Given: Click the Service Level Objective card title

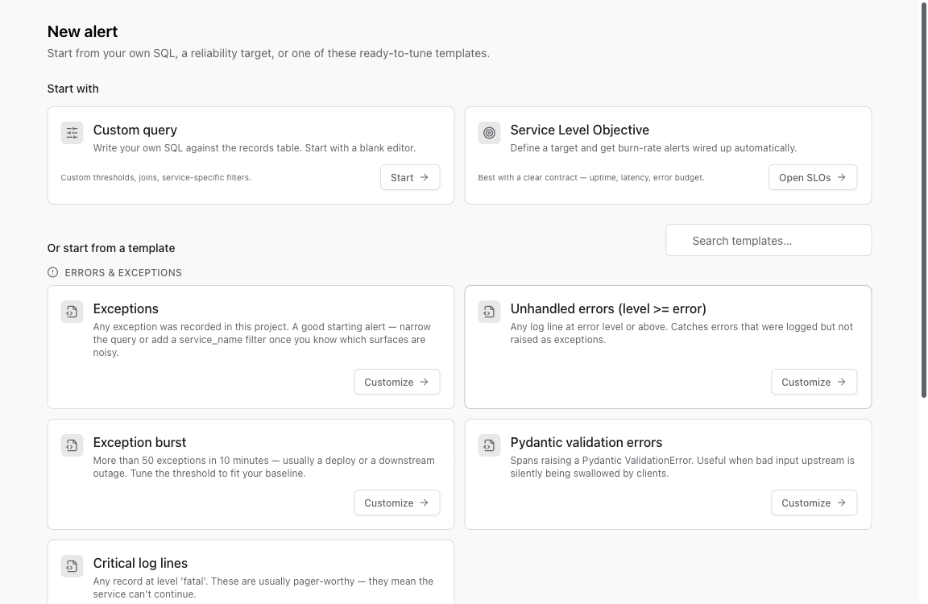Looking at the screenshot, I should click(x=579, y=130).
